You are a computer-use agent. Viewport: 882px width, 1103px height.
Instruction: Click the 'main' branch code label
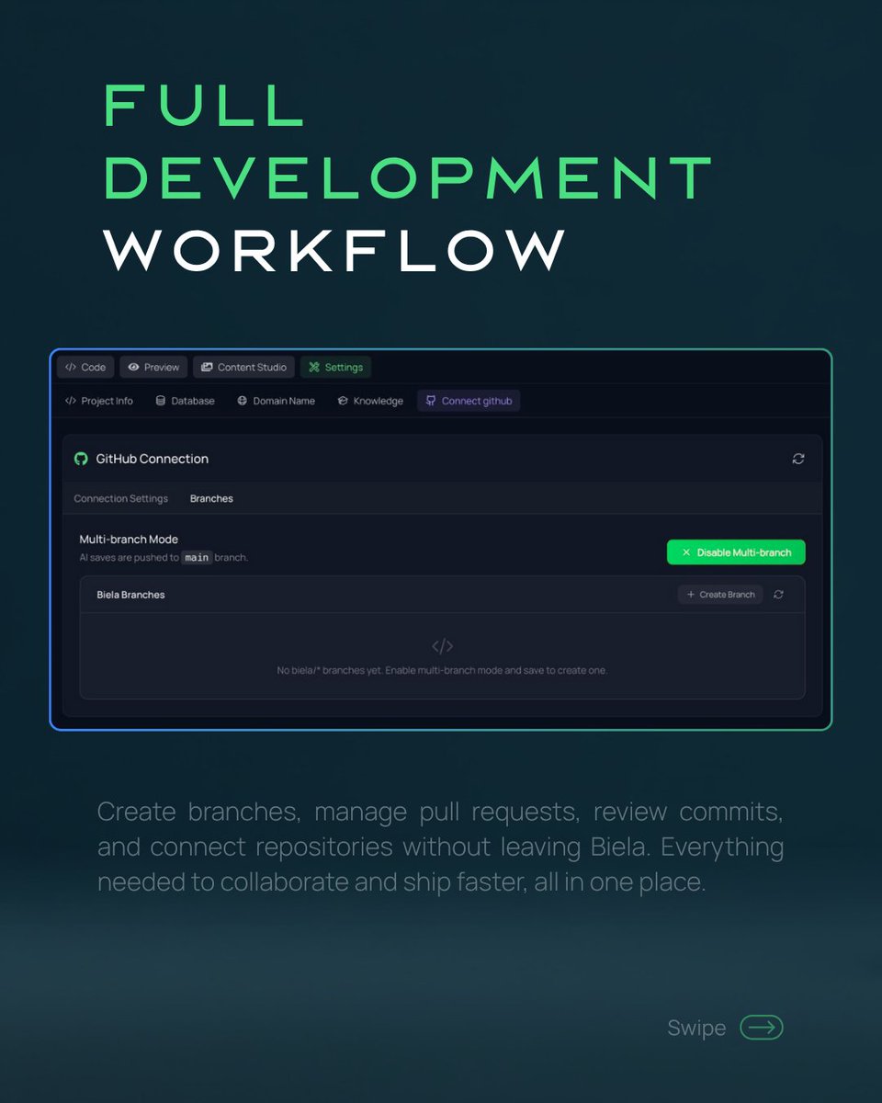point(197,557)
